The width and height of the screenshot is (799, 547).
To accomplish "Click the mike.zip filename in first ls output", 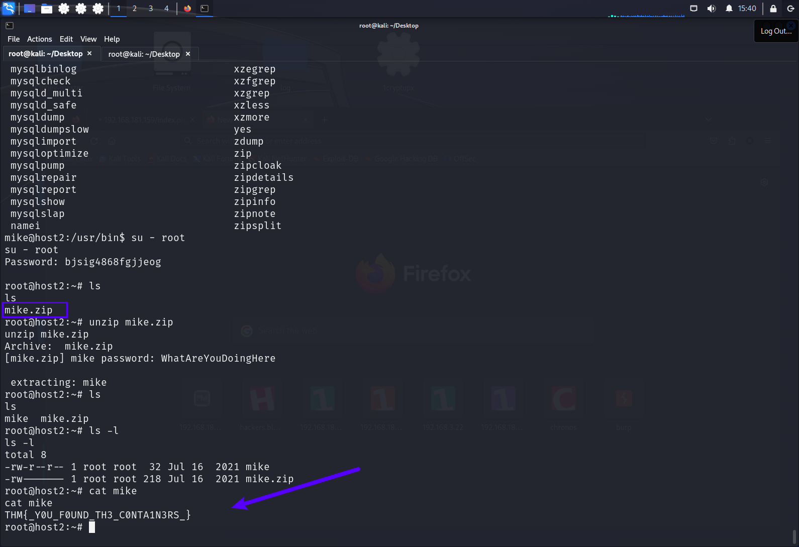I will pyautogui.click(x=29, y=310).
